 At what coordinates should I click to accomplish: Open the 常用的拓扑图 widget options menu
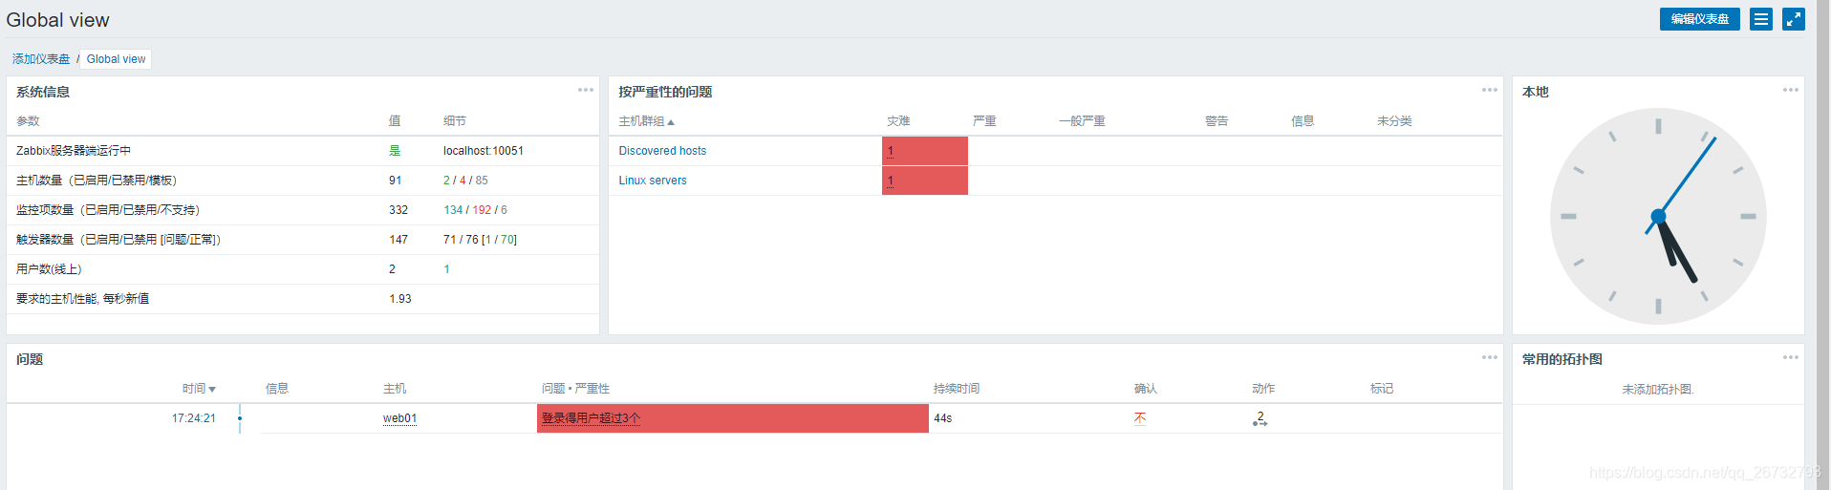coord(1791,357)
